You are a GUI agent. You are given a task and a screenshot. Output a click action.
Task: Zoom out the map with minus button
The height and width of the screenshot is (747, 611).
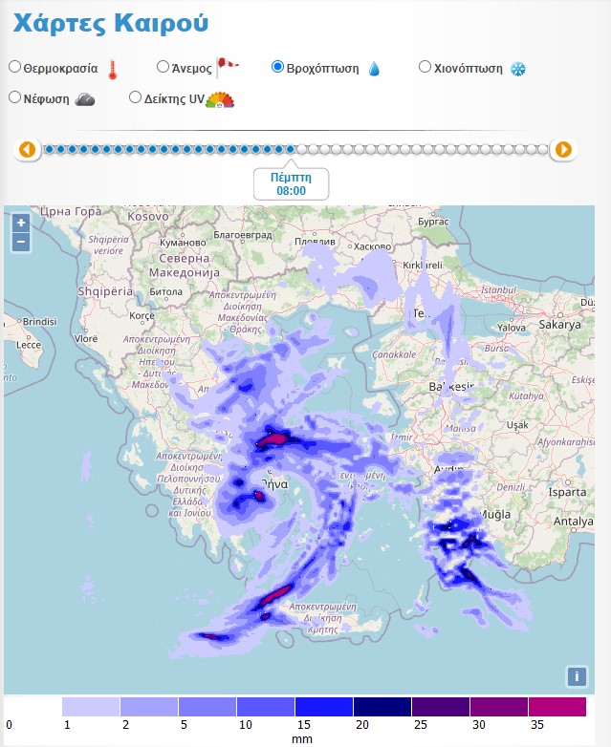(21, 242)
